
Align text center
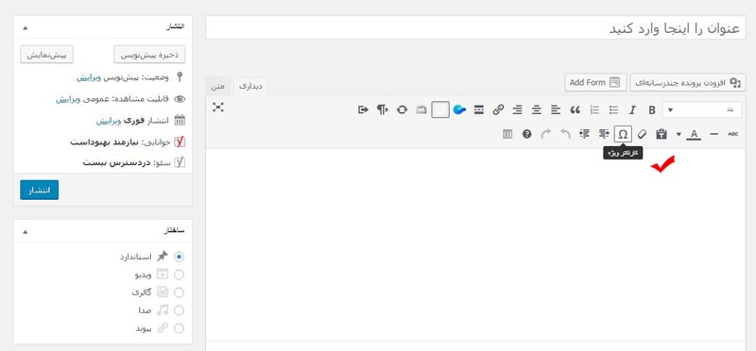pyautogui.click(x=537, y=110)
